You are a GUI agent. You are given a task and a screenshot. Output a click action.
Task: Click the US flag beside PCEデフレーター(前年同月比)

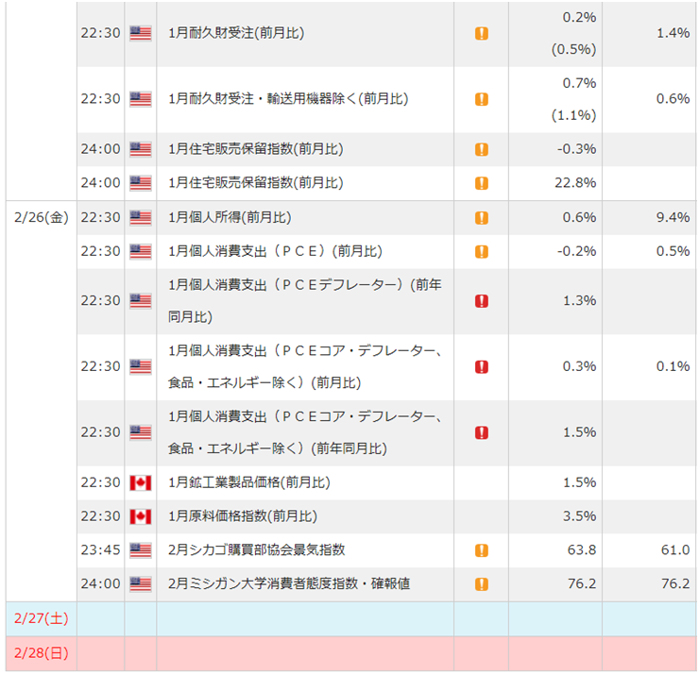141,301
